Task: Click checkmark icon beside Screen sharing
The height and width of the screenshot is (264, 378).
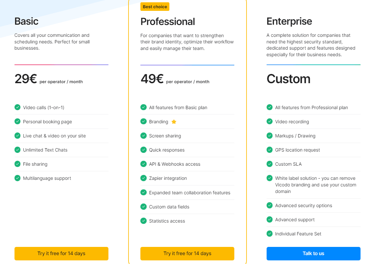Action: click(x=143, y=135)
